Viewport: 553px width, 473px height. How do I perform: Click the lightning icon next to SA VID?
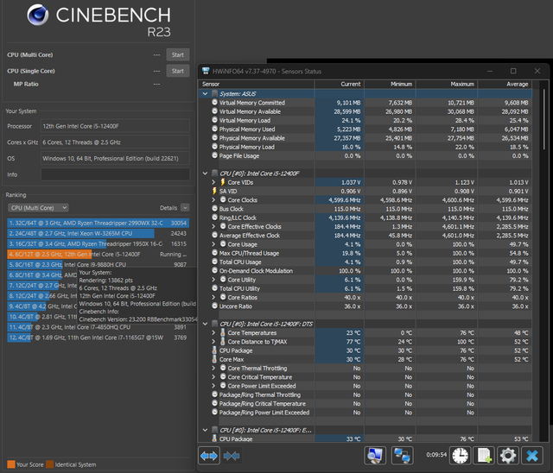pyautogui.click(x=214, y=191)
